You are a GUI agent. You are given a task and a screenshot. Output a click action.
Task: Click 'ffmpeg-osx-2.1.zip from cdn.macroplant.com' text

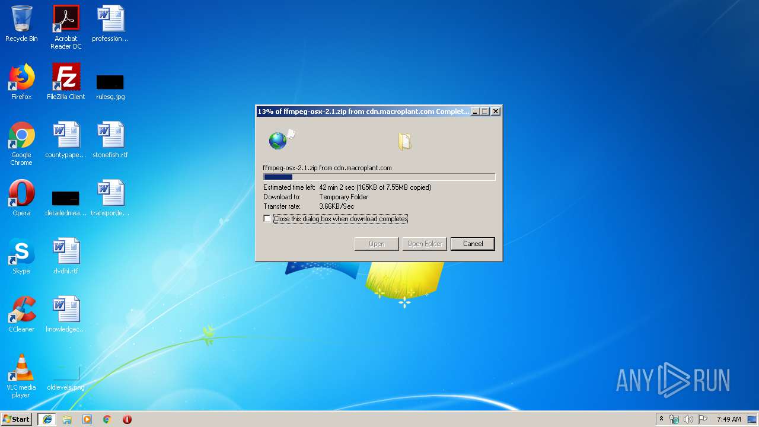pyautogui.click(x=327, y=168)
